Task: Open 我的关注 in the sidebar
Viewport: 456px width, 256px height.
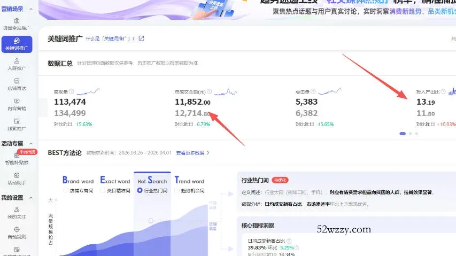Action: (17, 213)
